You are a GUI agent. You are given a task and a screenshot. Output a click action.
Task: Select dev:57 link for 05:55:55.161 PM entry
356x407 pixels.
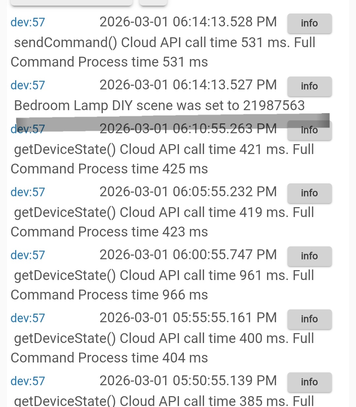coord(28,318)
